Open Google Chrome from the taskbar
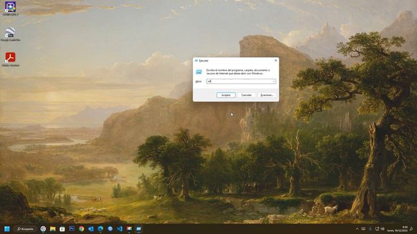 click(81, 229)
